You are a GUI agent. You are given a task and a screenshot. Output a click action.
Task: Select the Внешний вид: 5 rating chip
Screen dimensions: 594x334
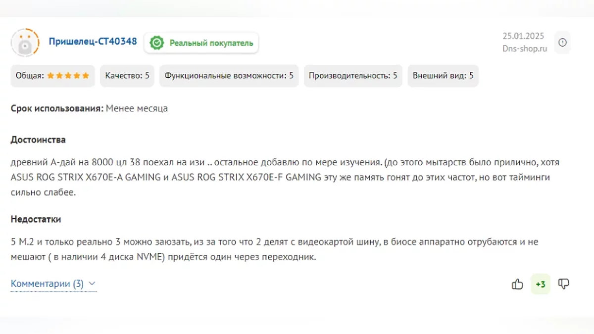point(443,76)
